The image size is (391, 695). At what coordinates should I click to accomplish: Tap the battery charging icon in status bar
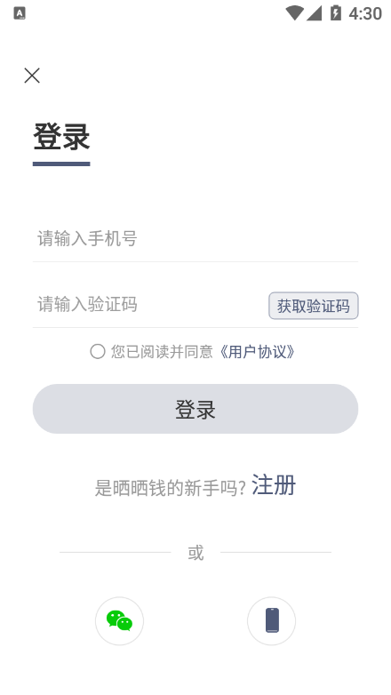coord(336,13)
